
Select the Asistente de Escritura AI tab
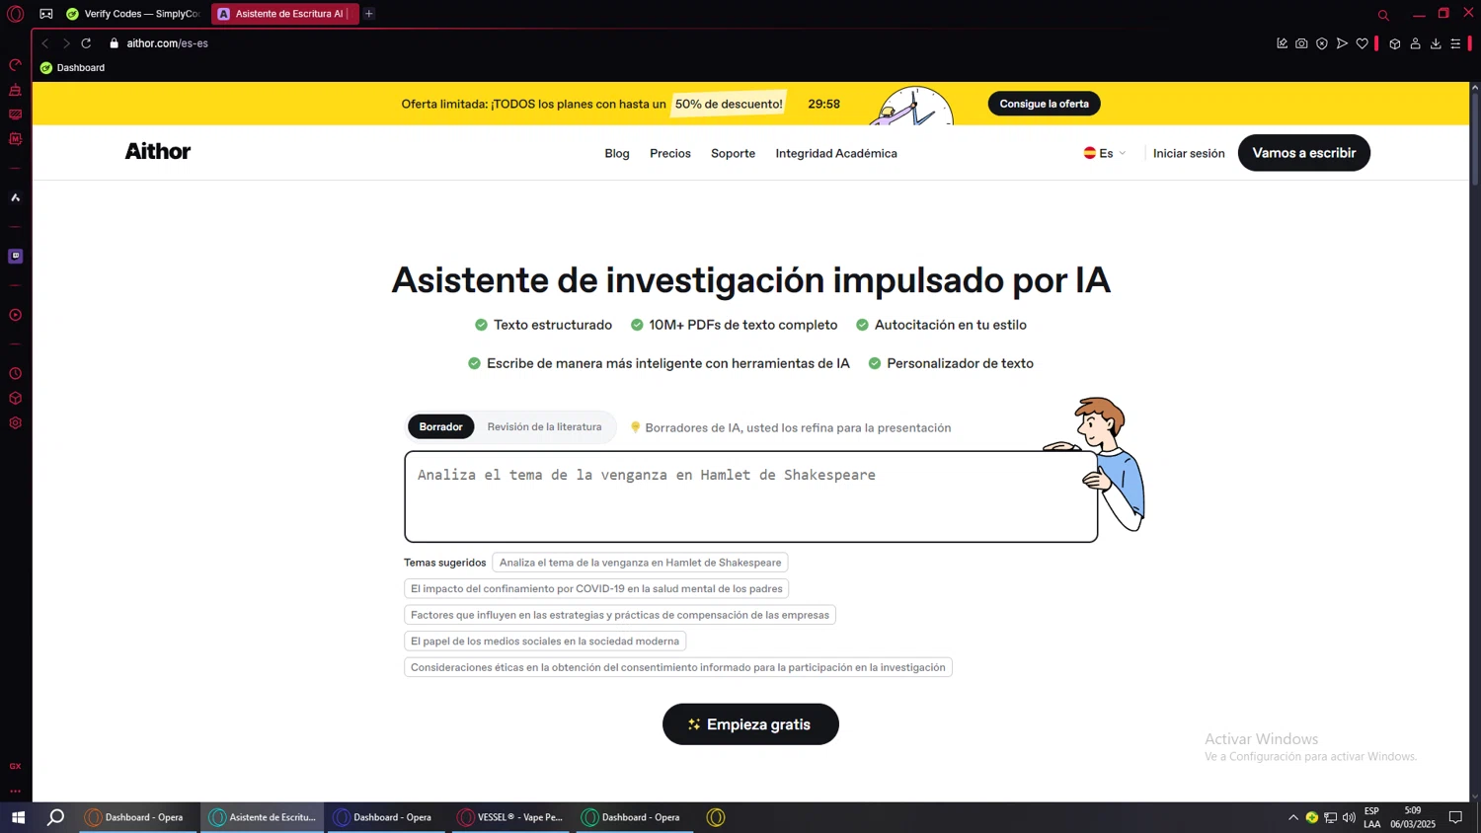284,14
